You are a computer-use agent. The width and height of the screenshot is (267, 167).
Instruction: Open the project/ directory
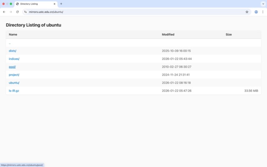[14, 75]
